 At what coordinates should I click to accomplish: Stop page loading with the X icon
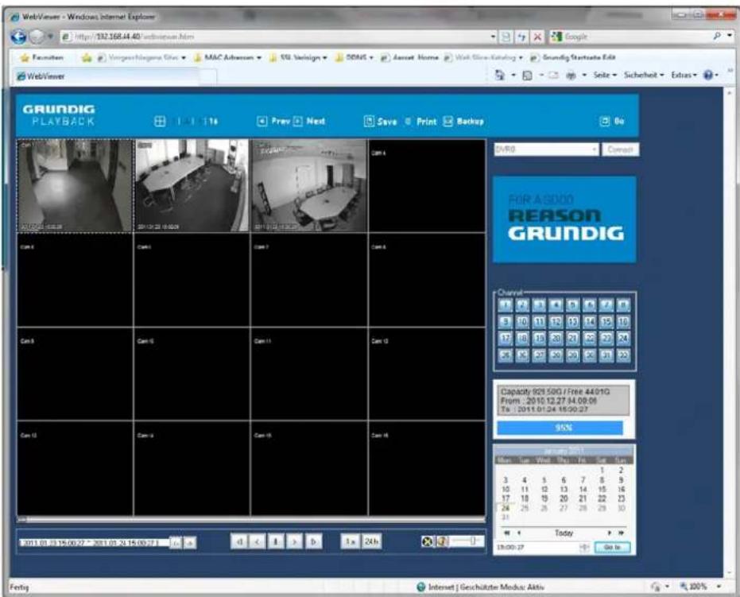coord(537,37)
